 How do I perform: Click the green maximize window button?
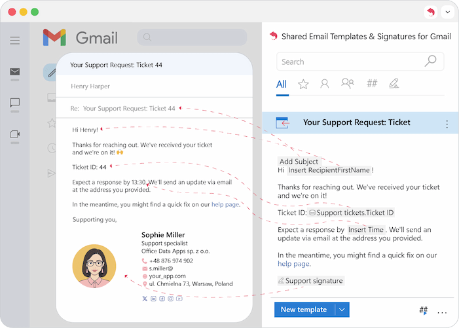[x=35, y=12]
